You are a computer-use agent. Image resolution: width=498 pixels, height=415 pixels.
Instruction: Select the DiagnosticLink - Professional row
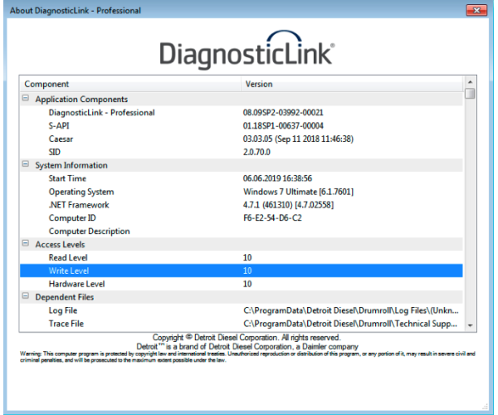(x=242, y=112)
